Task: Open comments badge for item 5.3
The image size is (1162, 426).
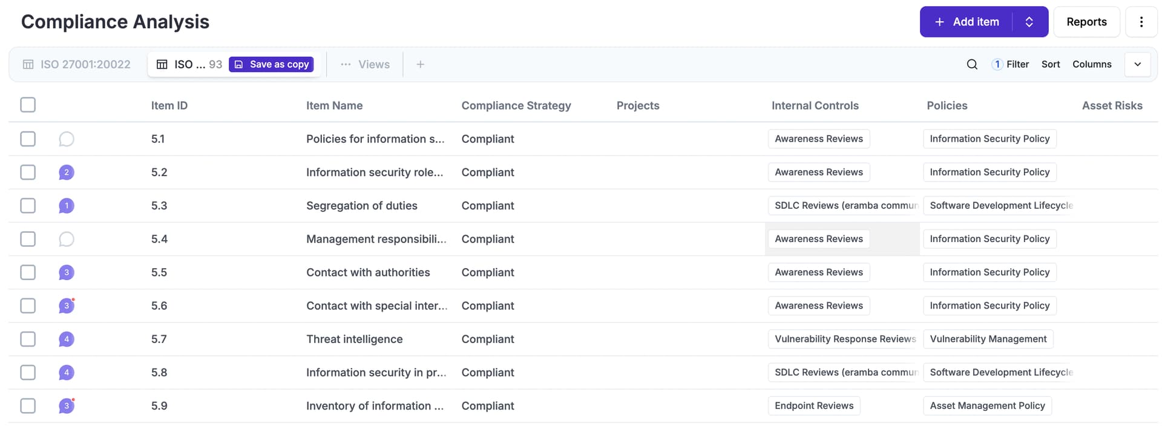Action: (x=67, y=206)
